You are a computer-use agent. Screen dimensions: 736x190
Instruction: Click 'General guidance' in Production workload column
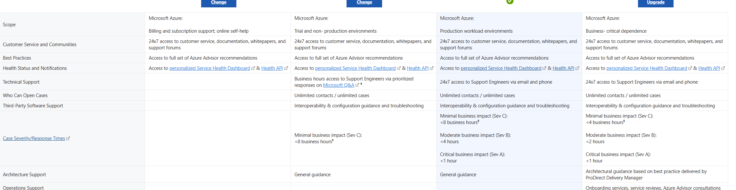pos(458,175)
